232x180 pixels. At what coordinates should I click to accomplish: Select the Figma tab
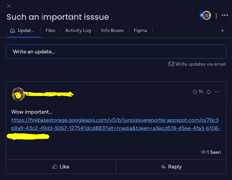[x=140, y=31]
